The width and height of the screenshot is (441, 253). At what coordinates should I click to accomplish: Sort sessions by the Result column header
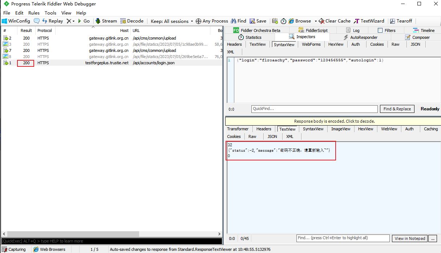(26, 30)
